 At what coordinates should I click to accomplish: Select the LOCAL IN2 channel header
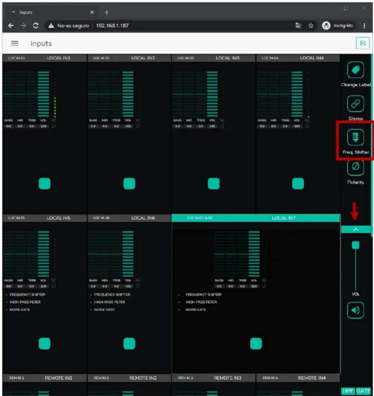129,58
